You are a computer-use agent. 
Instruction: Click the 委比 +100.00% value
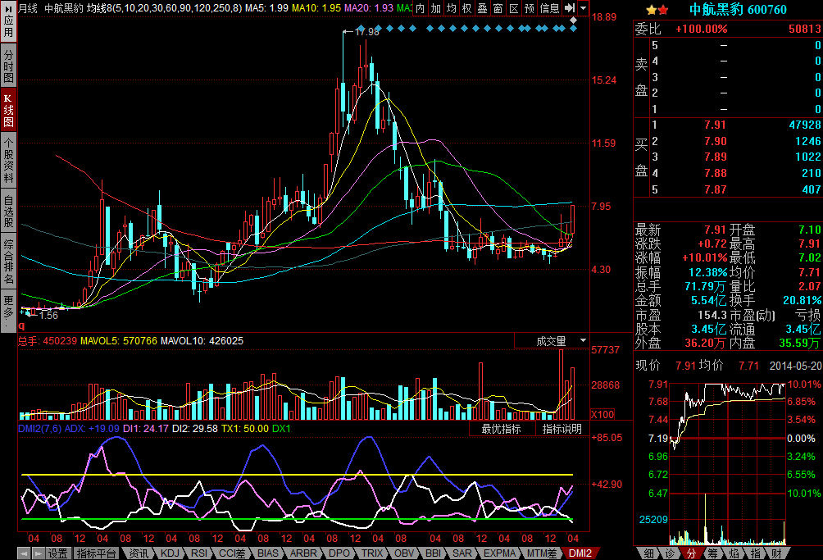click(701, 29)
